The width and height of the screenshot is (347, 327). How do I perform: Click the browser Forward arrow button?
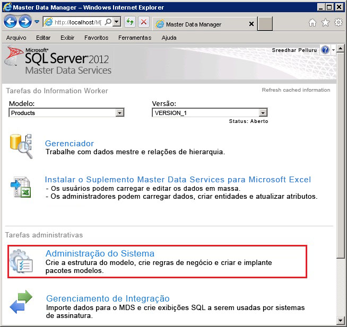coord(25,22)
